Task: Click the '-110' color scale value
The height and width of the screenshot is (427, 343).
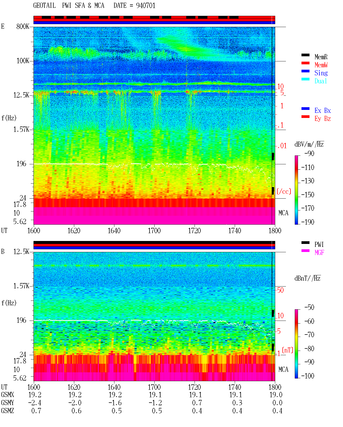Action: 308,168
